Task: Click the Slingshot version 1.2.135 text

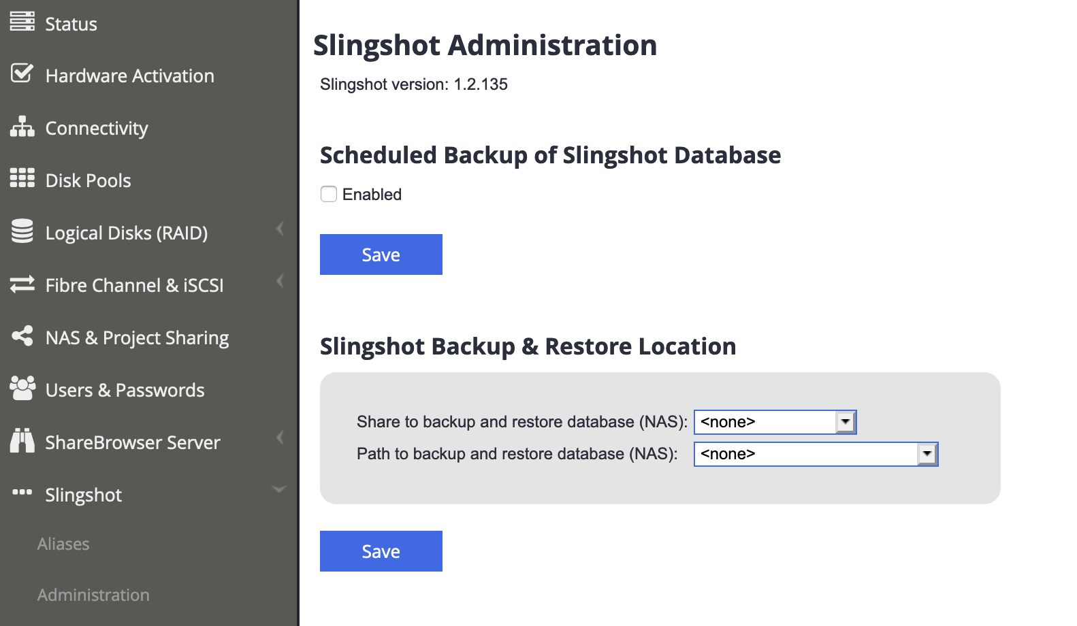Action: tap(414, 84)
